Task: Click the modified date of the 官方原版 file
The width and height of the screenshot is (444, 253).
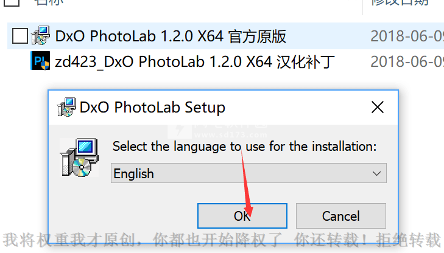Action: [x=407, y=36]
